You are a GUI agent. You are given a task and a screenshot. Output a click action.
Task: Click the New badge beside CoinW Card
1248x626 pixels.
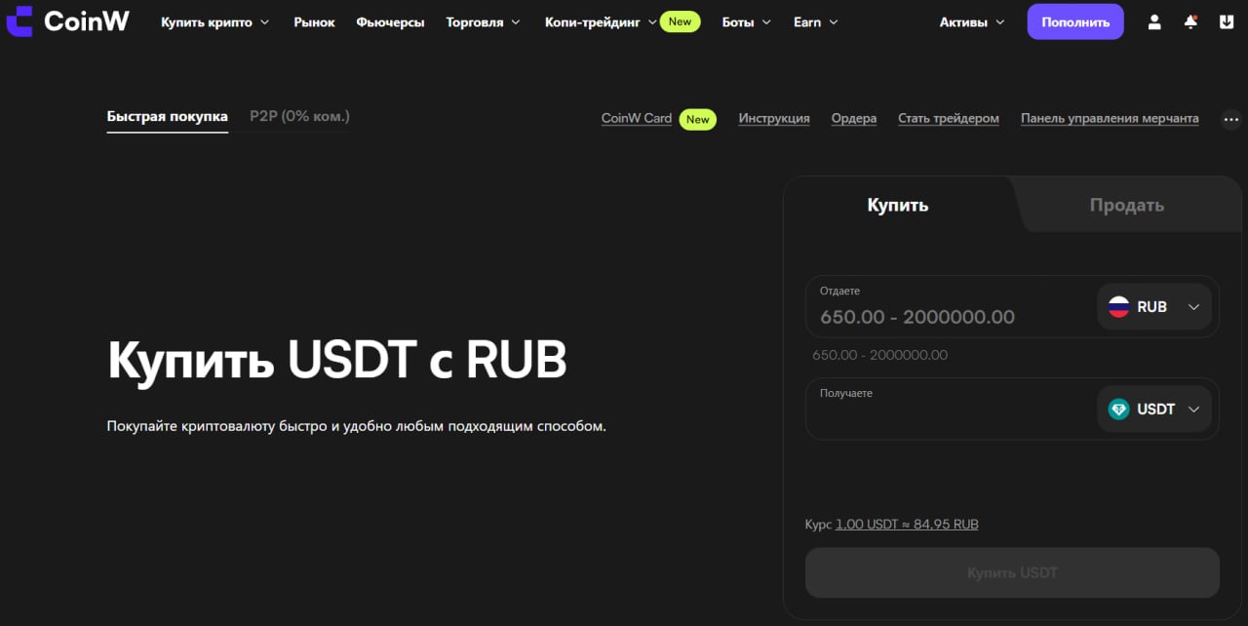[698, 119]
